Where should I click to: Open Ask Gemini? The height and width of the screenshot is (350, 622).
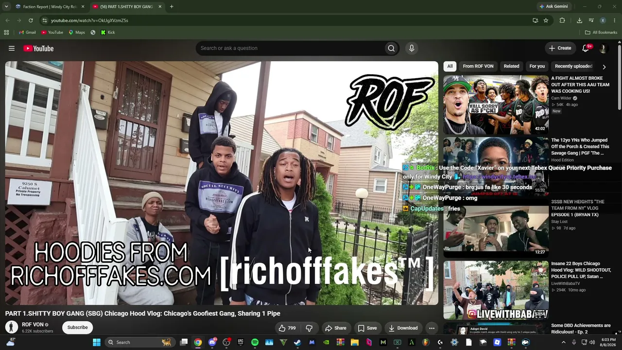click(553, 6)
